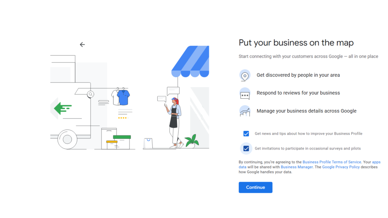
Task: Open Business Profile Terms of Service link
Action: pyautogui.click(x=332, y=162)
